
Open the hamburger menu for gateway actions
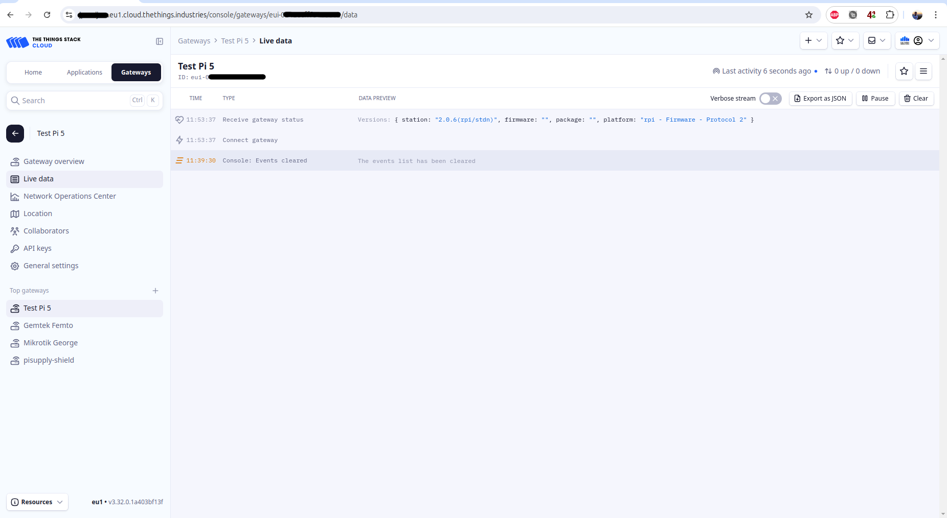point(923,71)
